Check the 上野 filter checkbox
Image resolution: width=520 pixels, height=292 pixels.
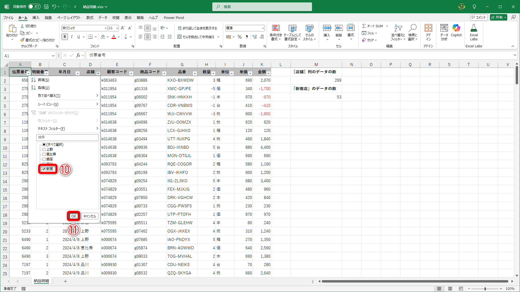coord(44,150)
